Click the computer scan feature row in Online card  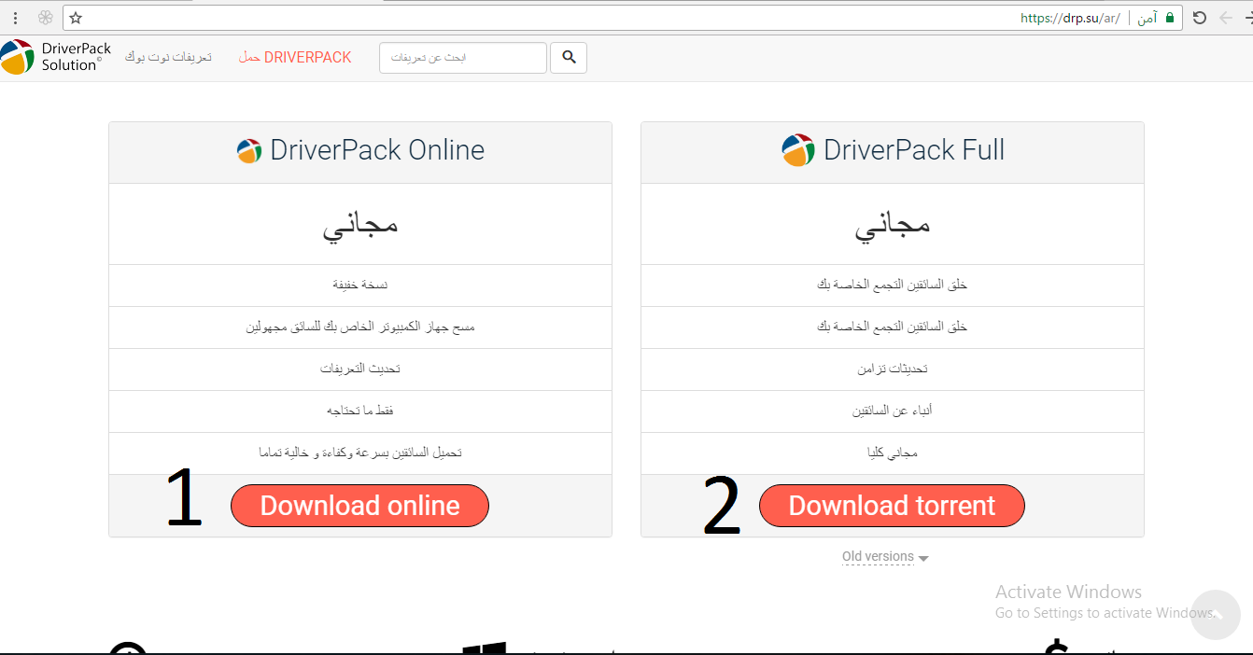pos(360,327)
